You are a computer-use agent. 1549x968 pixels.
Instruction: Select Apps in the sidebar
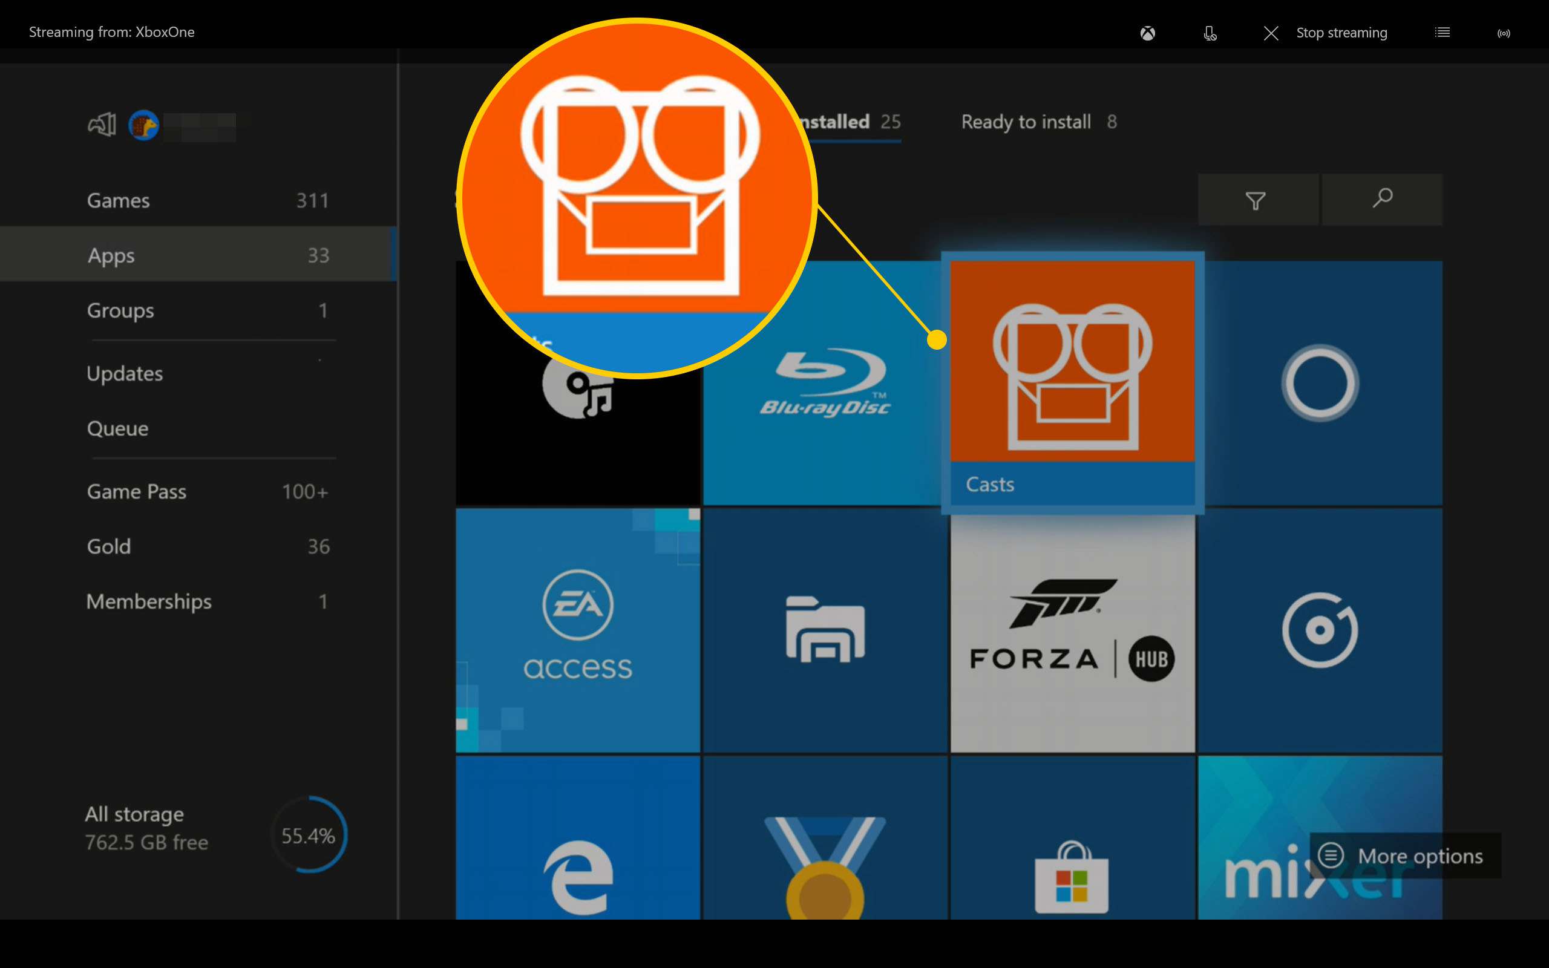(x=198, y=255)
